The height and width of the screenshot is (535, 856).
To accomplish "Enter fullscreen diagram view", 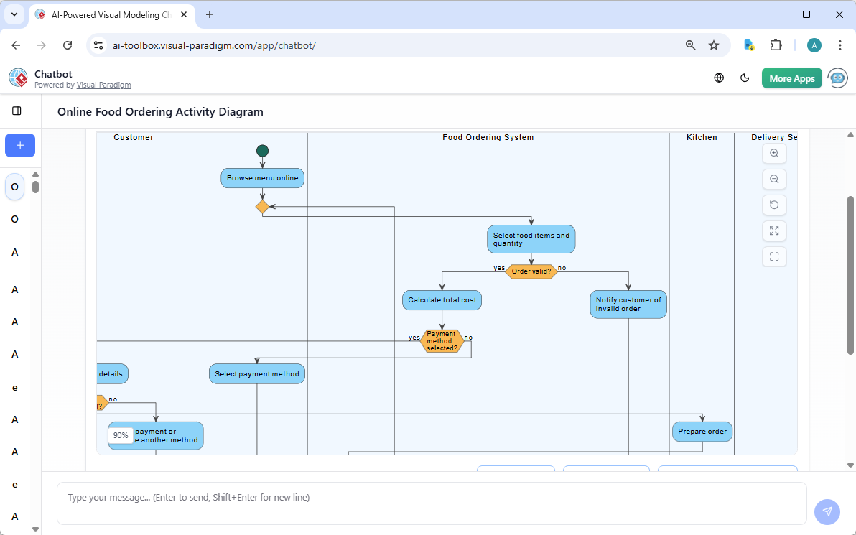I will coord(774,256).
